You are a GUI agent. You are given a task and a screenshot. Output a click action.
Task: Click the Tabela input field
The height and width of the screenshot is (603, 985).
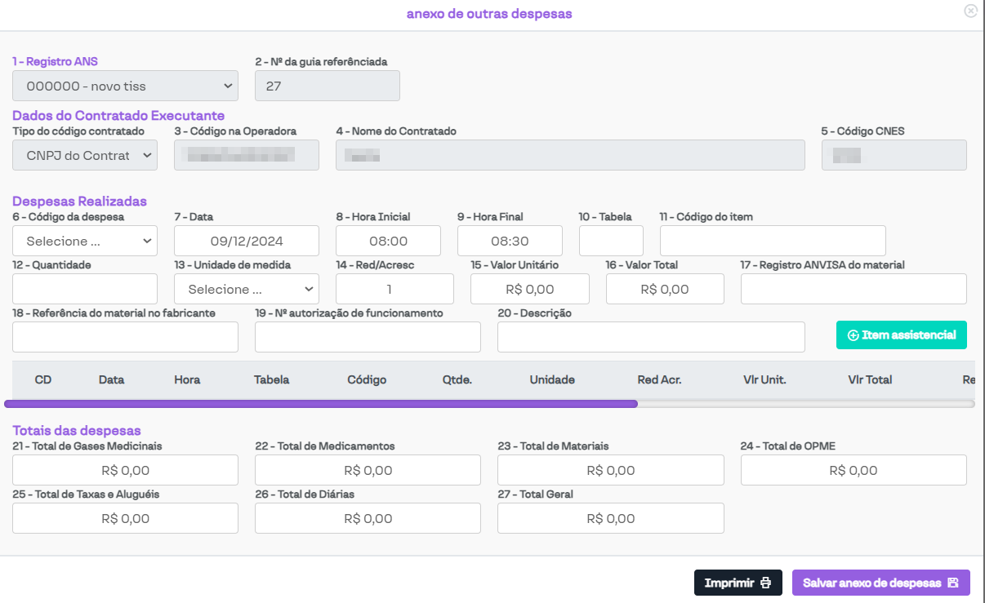[x=611, y=241]
